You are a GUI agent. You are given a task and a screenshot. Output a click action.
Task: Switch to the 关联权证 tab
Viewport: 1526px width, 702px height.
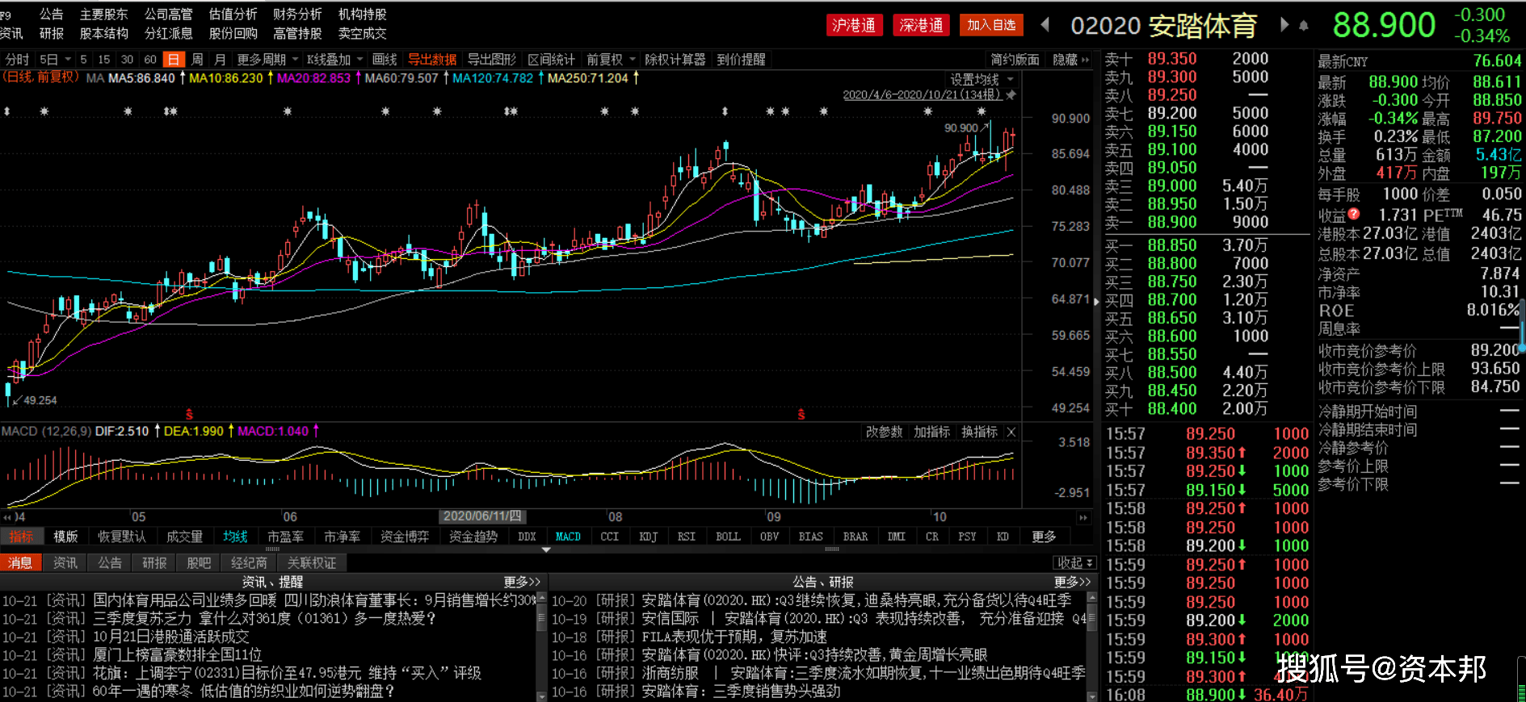pos(312,562)
